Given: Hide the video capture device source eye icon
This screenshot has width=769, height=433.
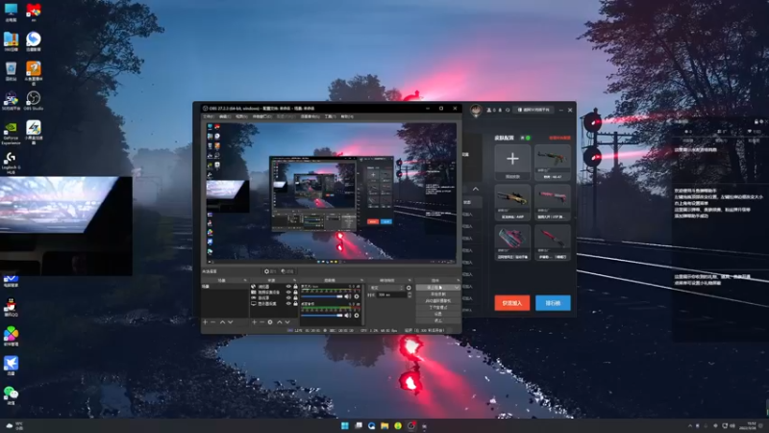Looking at the screenshot, I should (288, 293).
